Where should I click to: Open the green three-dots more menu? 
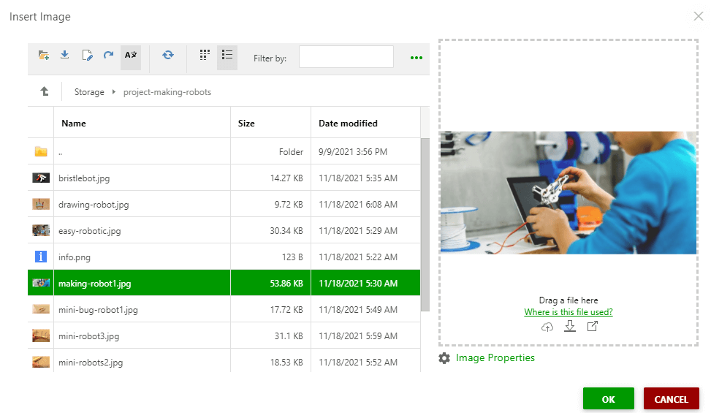tap(417, 58)
